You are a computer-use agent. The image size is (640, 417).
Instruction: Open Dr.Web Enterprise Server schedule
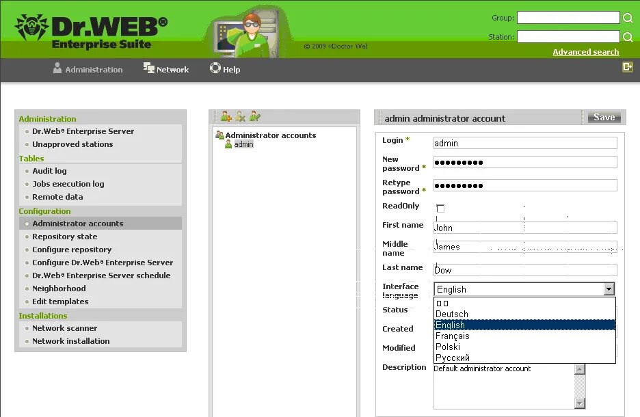pyautogui.click(x=101, y=275)
